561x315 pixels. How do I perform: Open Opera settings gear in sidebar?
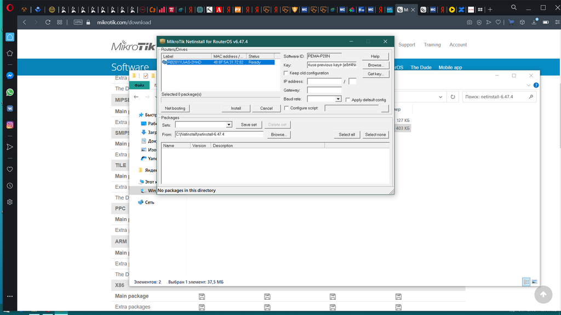pos(10,202)
